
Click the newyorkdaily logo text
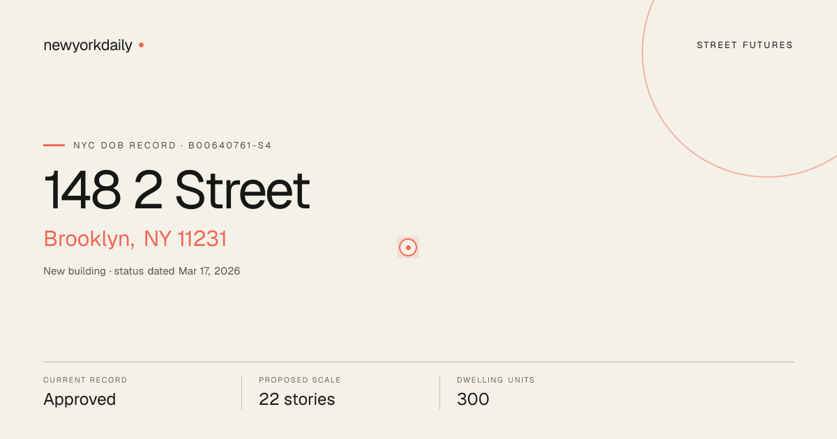point(88,45)
